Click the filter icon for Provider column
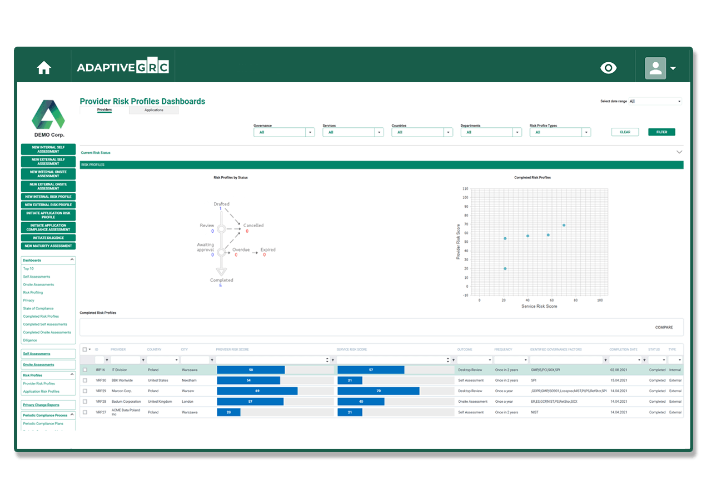 (143, 360)
